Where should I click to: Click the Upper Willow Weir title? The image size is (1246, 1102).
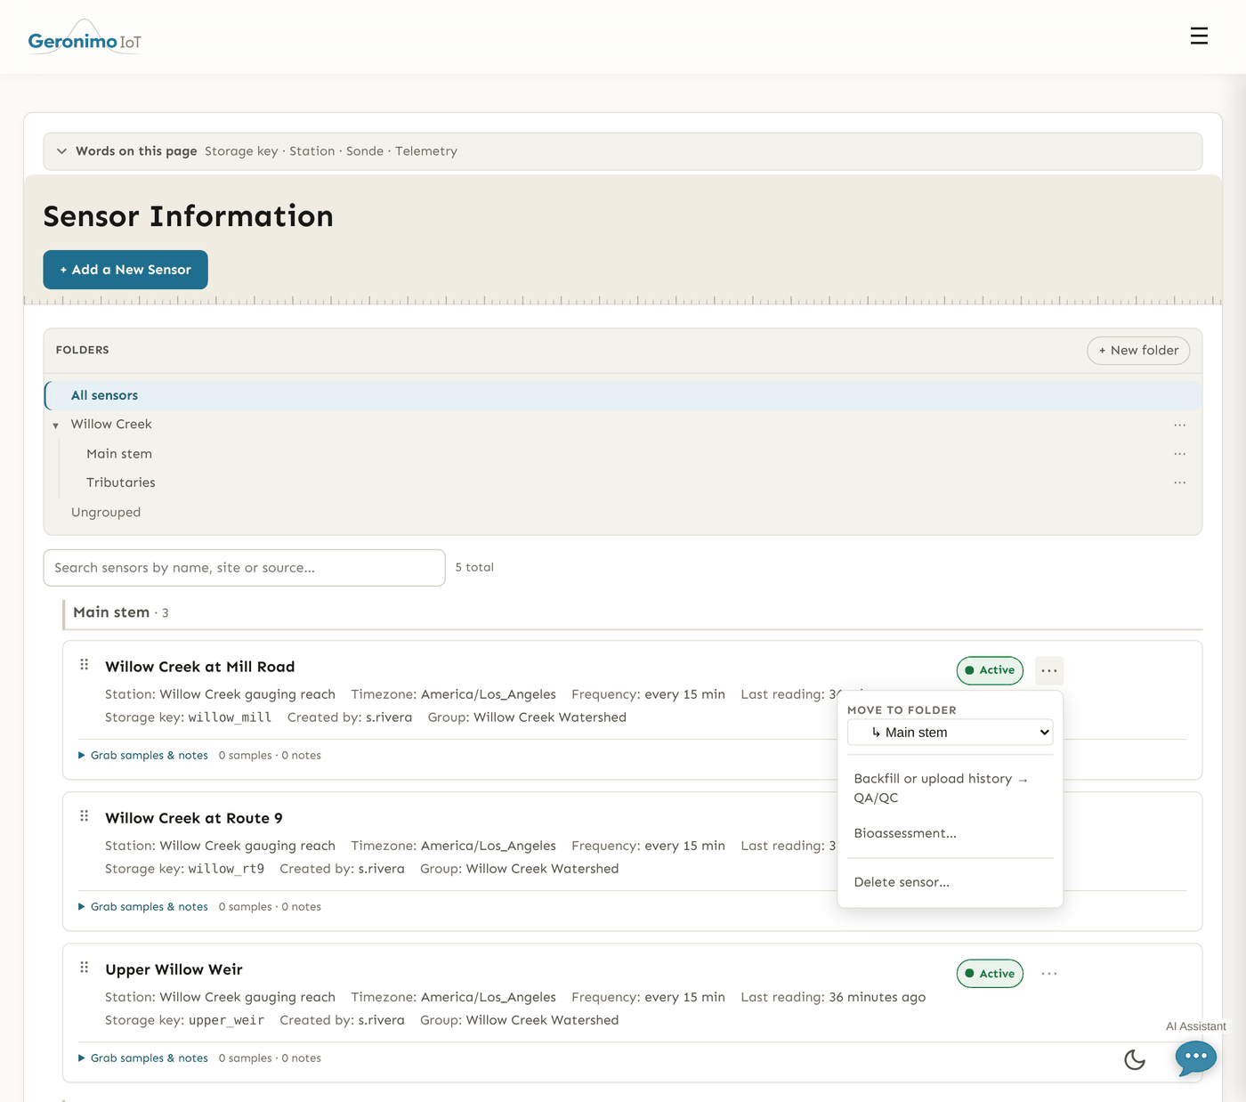pos(174,969)
